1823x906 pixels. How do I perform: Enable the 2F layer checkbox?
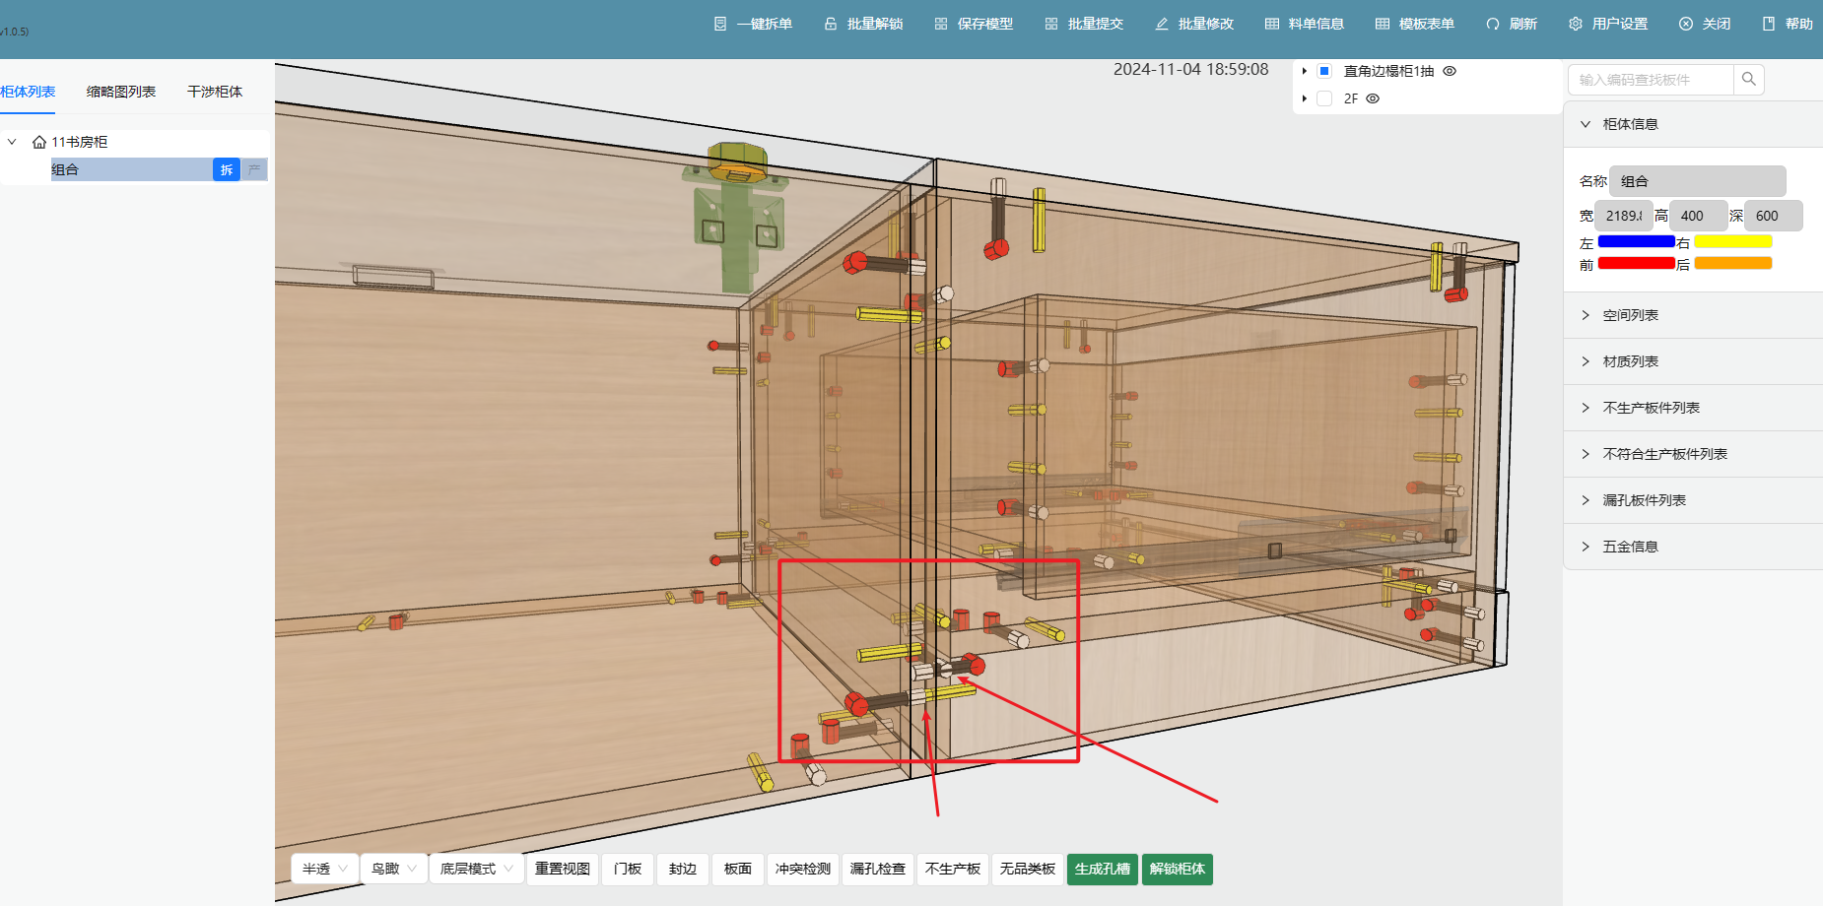click(x=1324, y=98)
